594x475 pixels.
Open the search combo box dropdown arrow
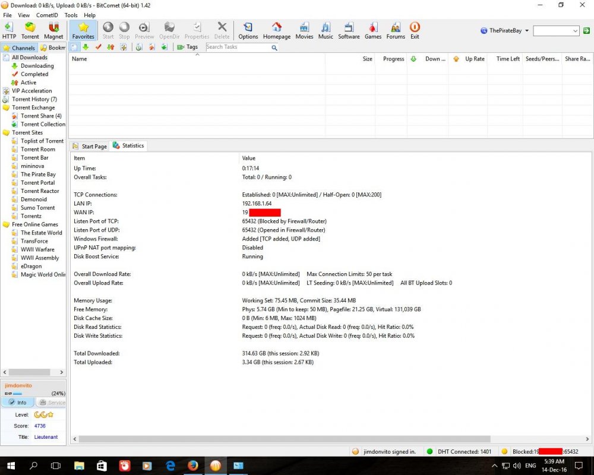[x=576, y=31]
